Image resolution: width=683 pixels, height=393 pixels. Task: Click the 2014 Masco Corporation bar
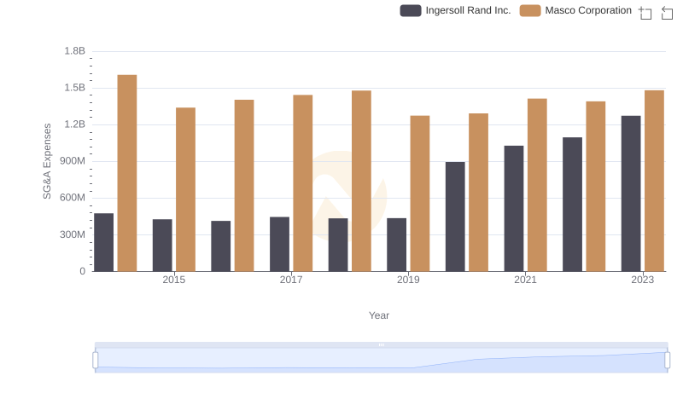(127, 173)
